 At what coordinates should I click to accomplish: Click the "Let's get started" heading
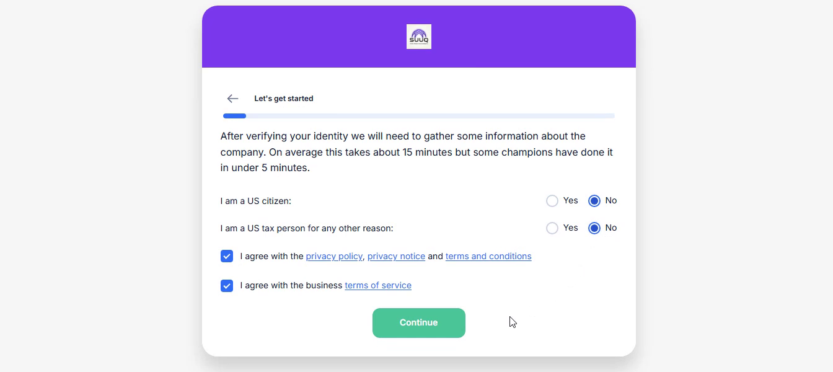pos(284,99)
